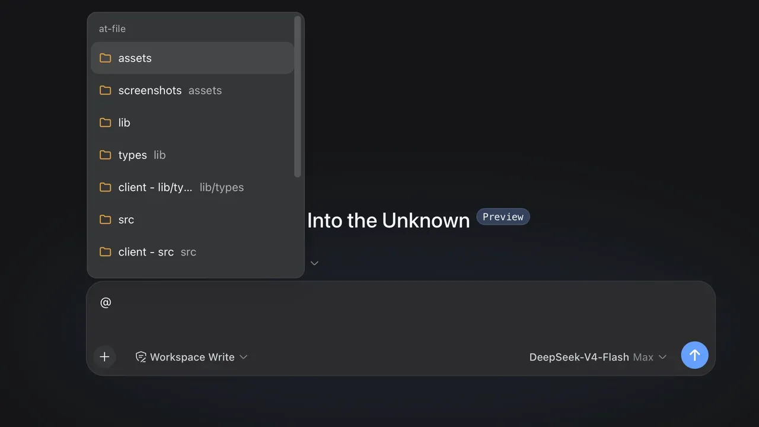
Task: Click the Max effort label
Action: tap(643, 357)
